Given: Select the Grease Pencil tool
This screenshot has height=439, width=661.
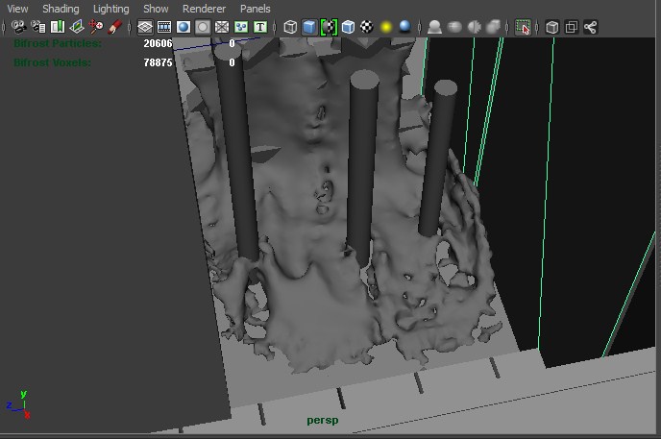Looking at the screenshot, I should click(x=115, y=27).
